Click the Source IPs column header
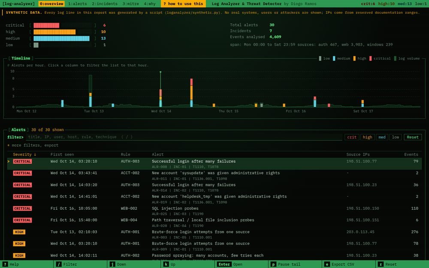 (358, 154)
